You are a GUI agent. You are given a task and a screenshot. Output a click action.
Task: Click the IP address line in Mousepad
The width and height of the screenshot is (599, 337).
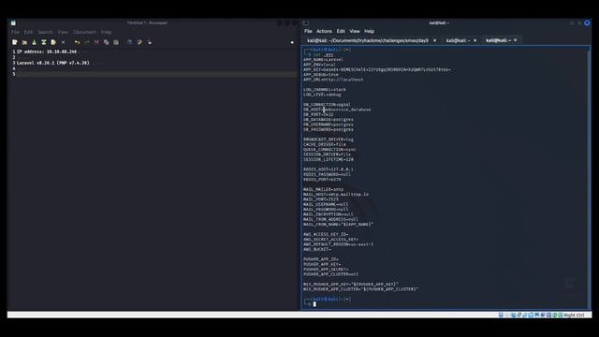(47, 51)
